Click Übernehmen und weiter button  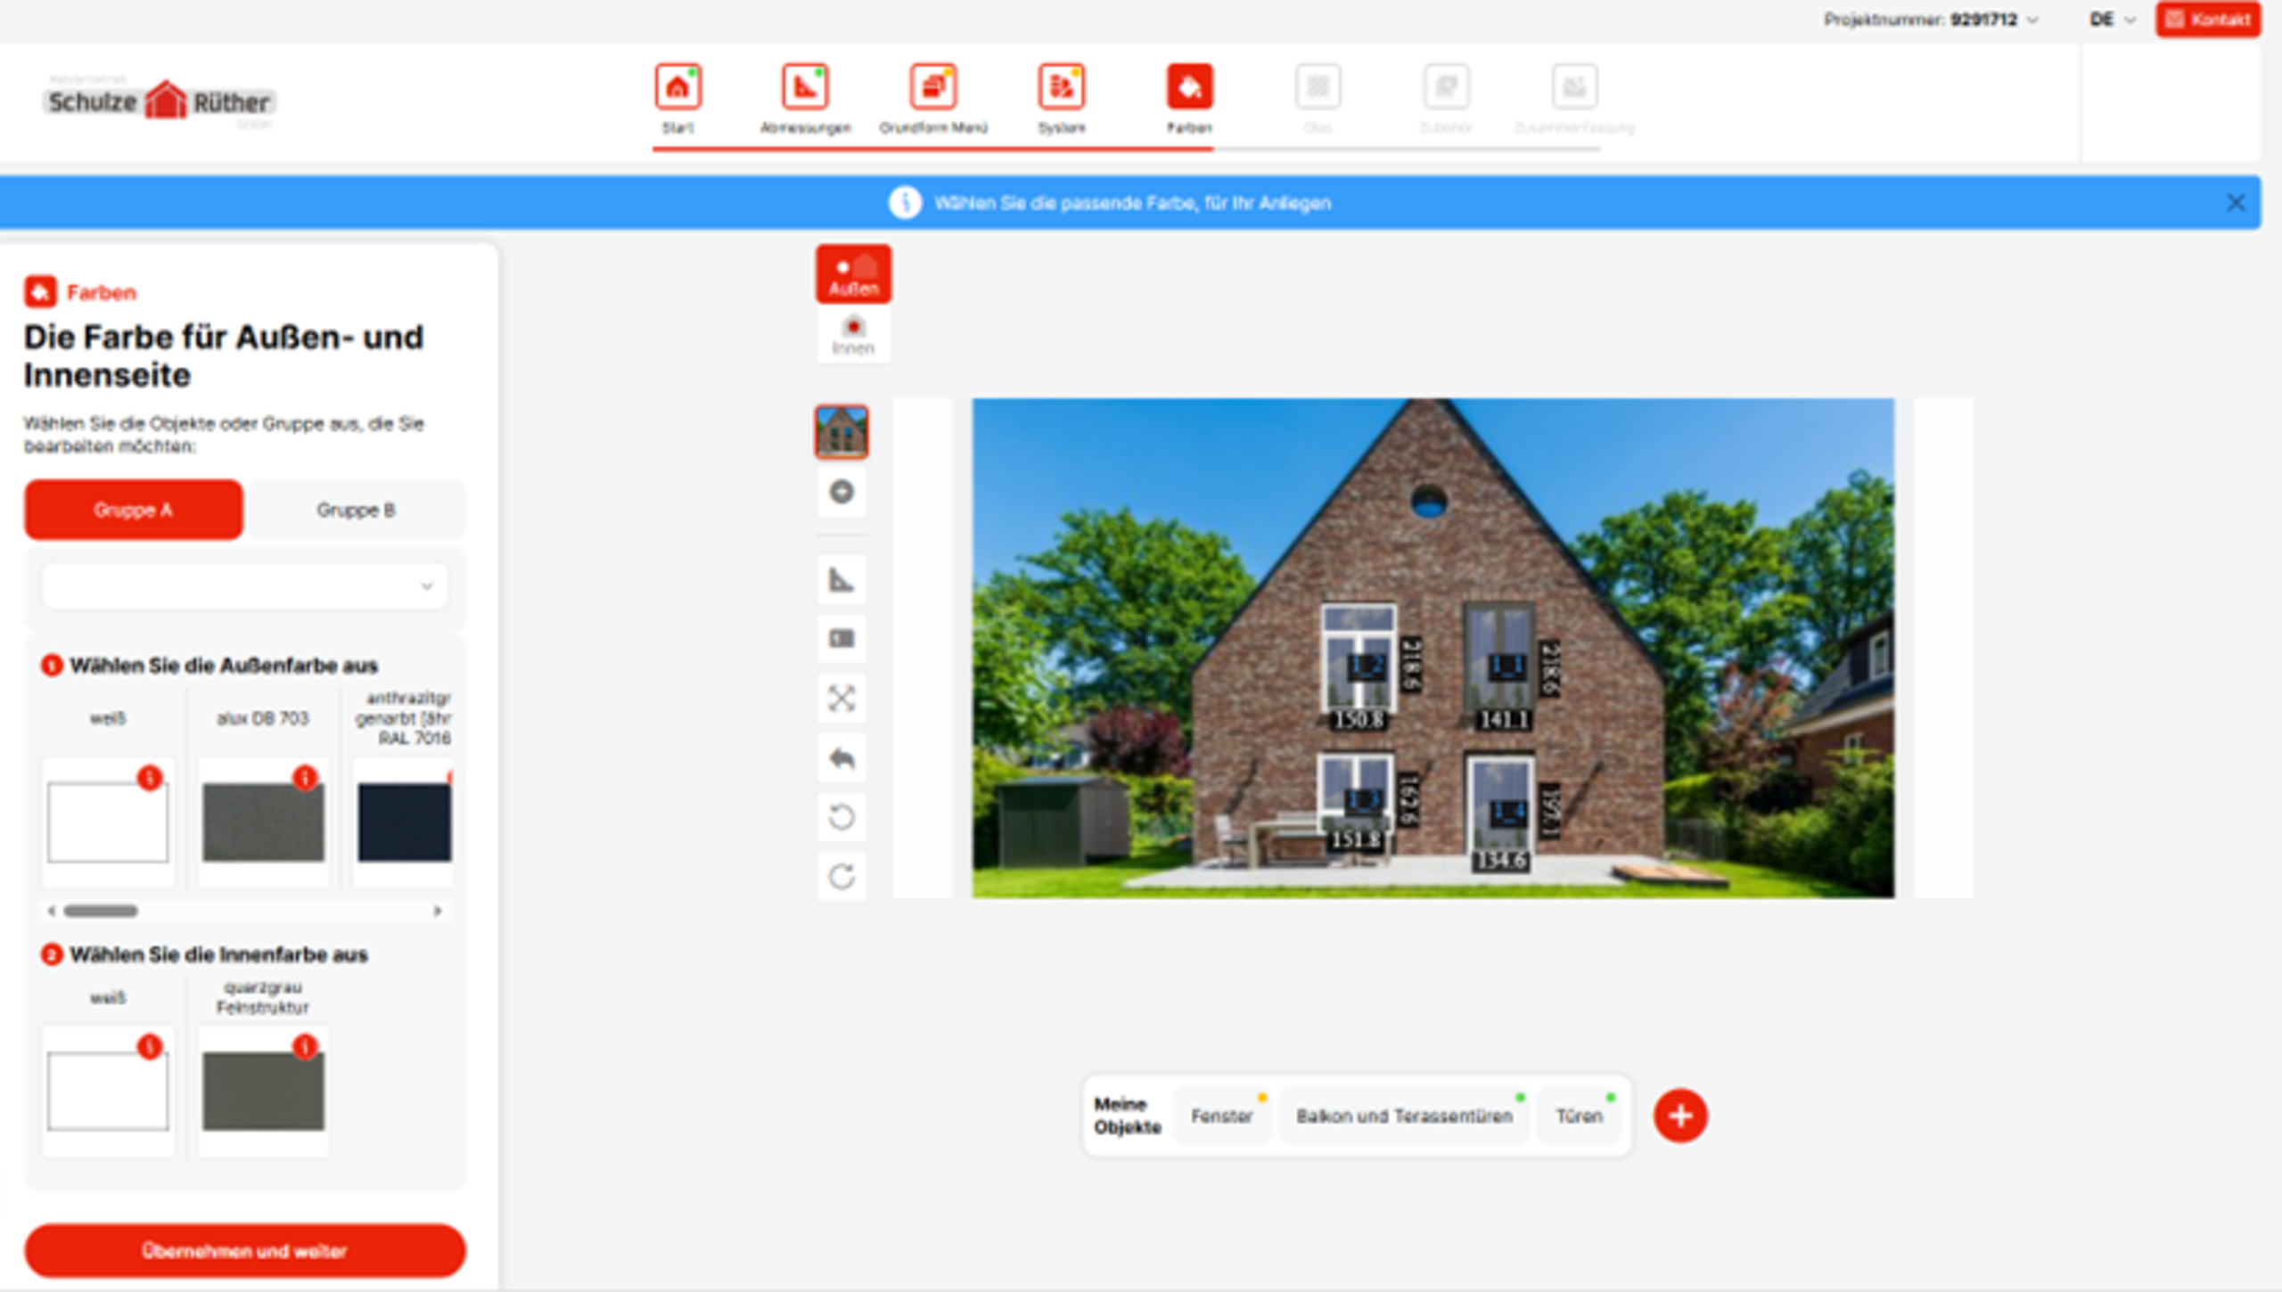(244, 1251)
